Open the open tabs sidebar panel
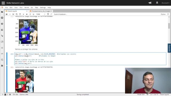Viewport: 171px width, 96px height. tap(2, 42)
